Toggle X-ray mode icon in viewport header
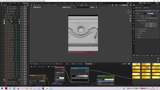The width and height of the screenshot is (160, 90). [120, 5]
